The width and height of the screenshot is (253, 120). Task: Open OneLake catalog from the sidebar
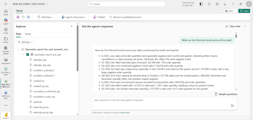coord(6,49)
